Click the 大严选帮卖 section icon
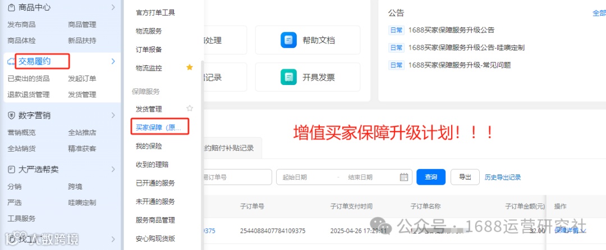Screen dimensions: 606x250 pyautogui.click(x=11, y=169)
